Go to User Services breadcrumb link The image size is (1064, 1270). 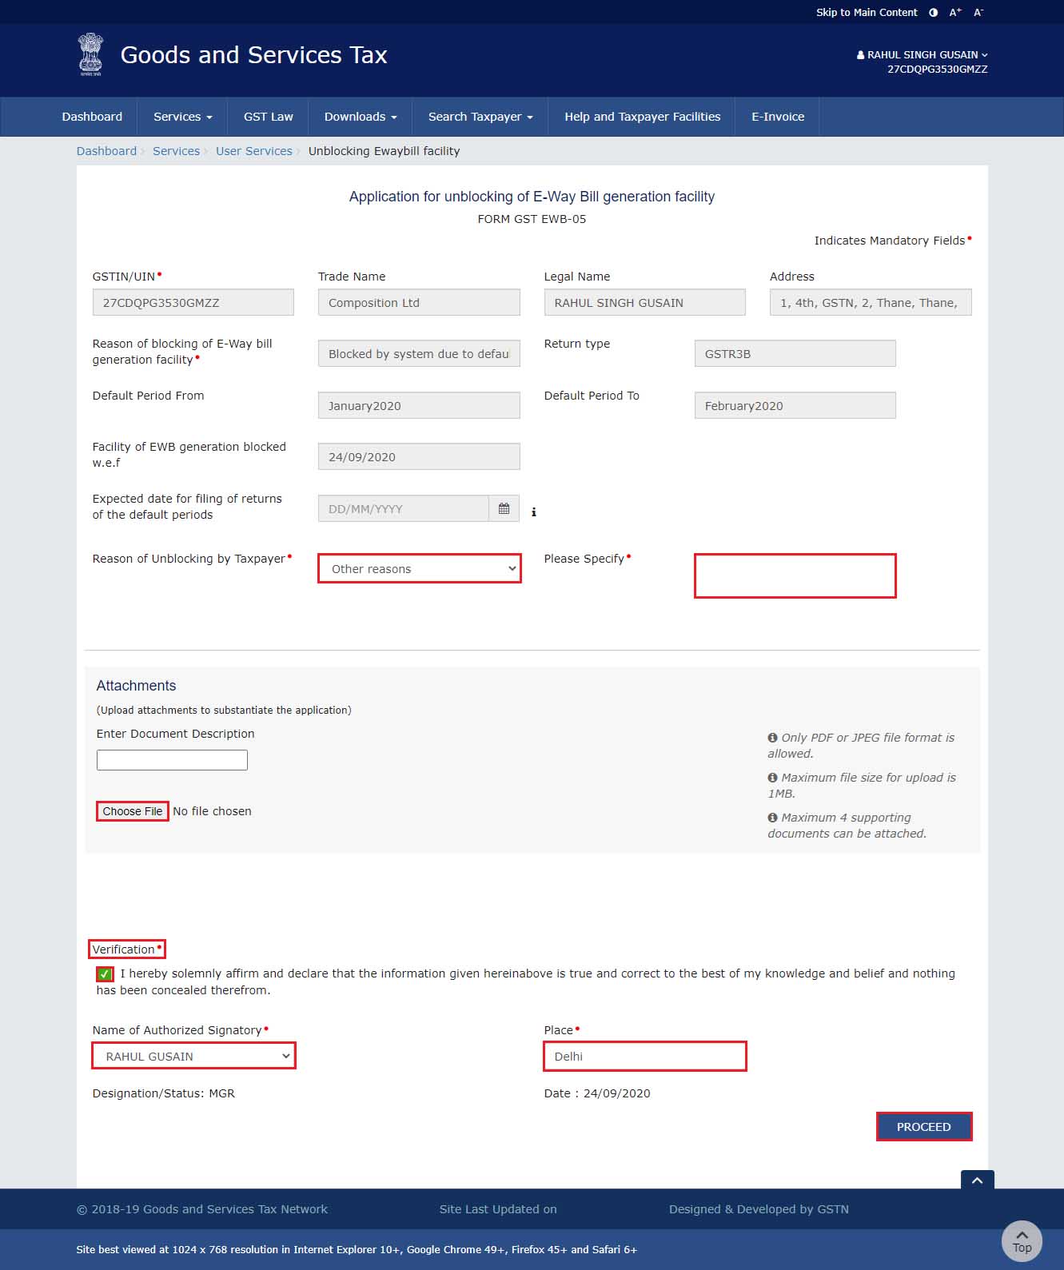pyautogui.click(x=253, y=151)
